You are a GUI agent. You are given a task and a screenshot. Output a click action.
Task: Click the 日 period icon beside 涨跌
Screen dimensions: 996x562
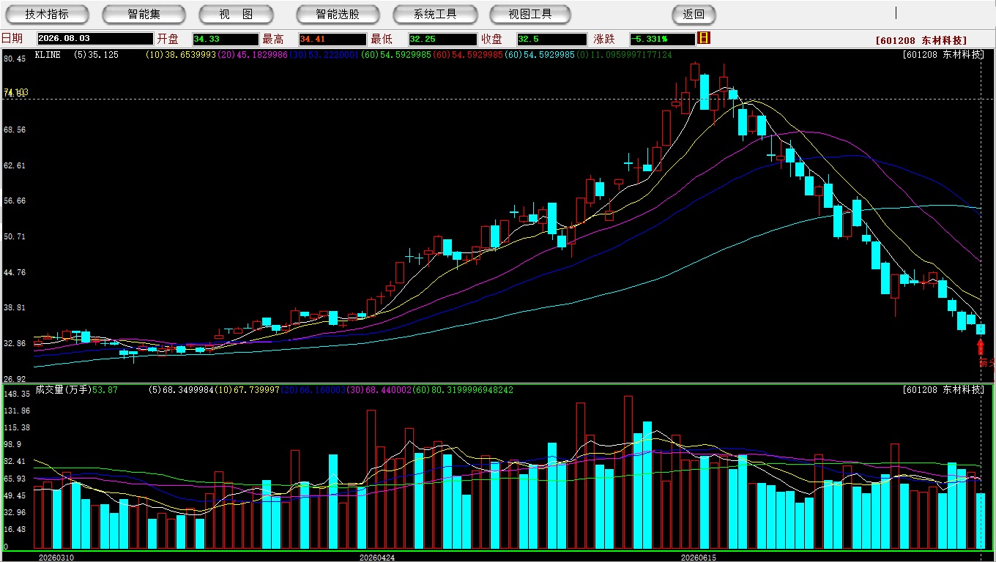[705, 38]
